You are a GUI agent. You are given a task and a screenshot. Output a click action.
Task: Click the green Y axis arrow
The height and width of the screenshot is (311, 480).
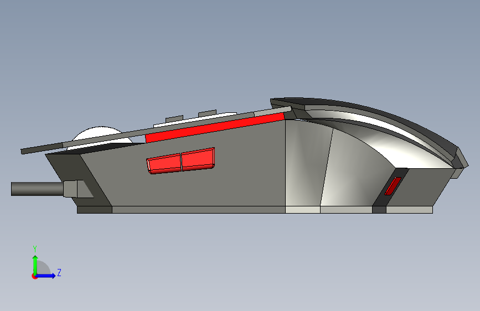click(x=35, y=265)
